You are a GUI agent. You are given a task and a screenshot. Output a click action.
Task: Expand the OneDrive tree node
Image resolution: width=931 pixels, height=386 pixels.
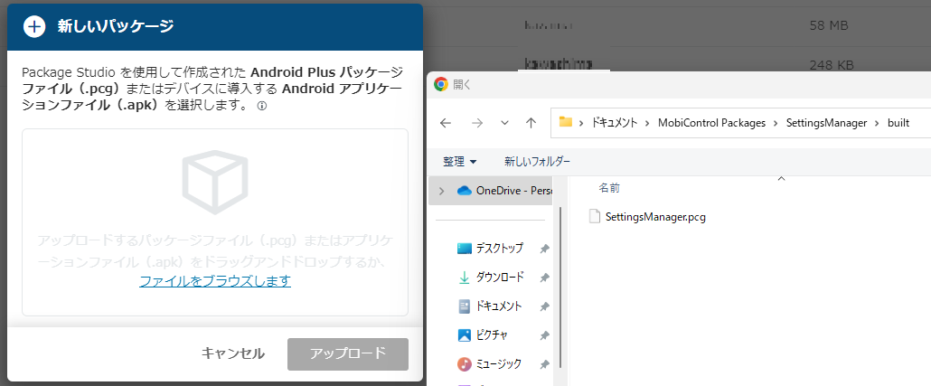pos(441,191)
